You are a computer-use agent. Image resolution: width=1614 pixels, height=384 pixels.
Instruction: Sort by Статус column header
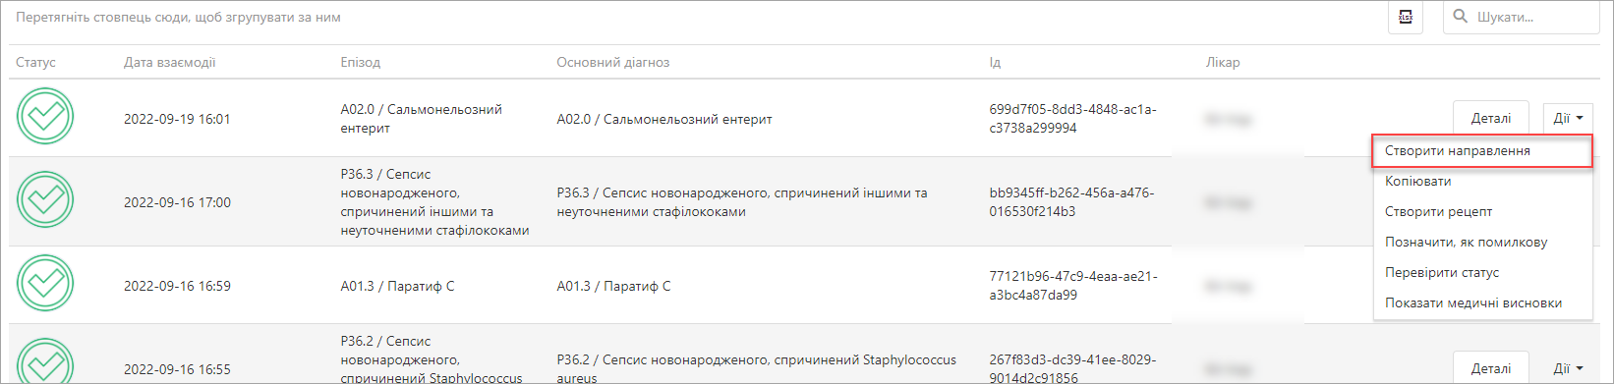click(x=35, y=62)
